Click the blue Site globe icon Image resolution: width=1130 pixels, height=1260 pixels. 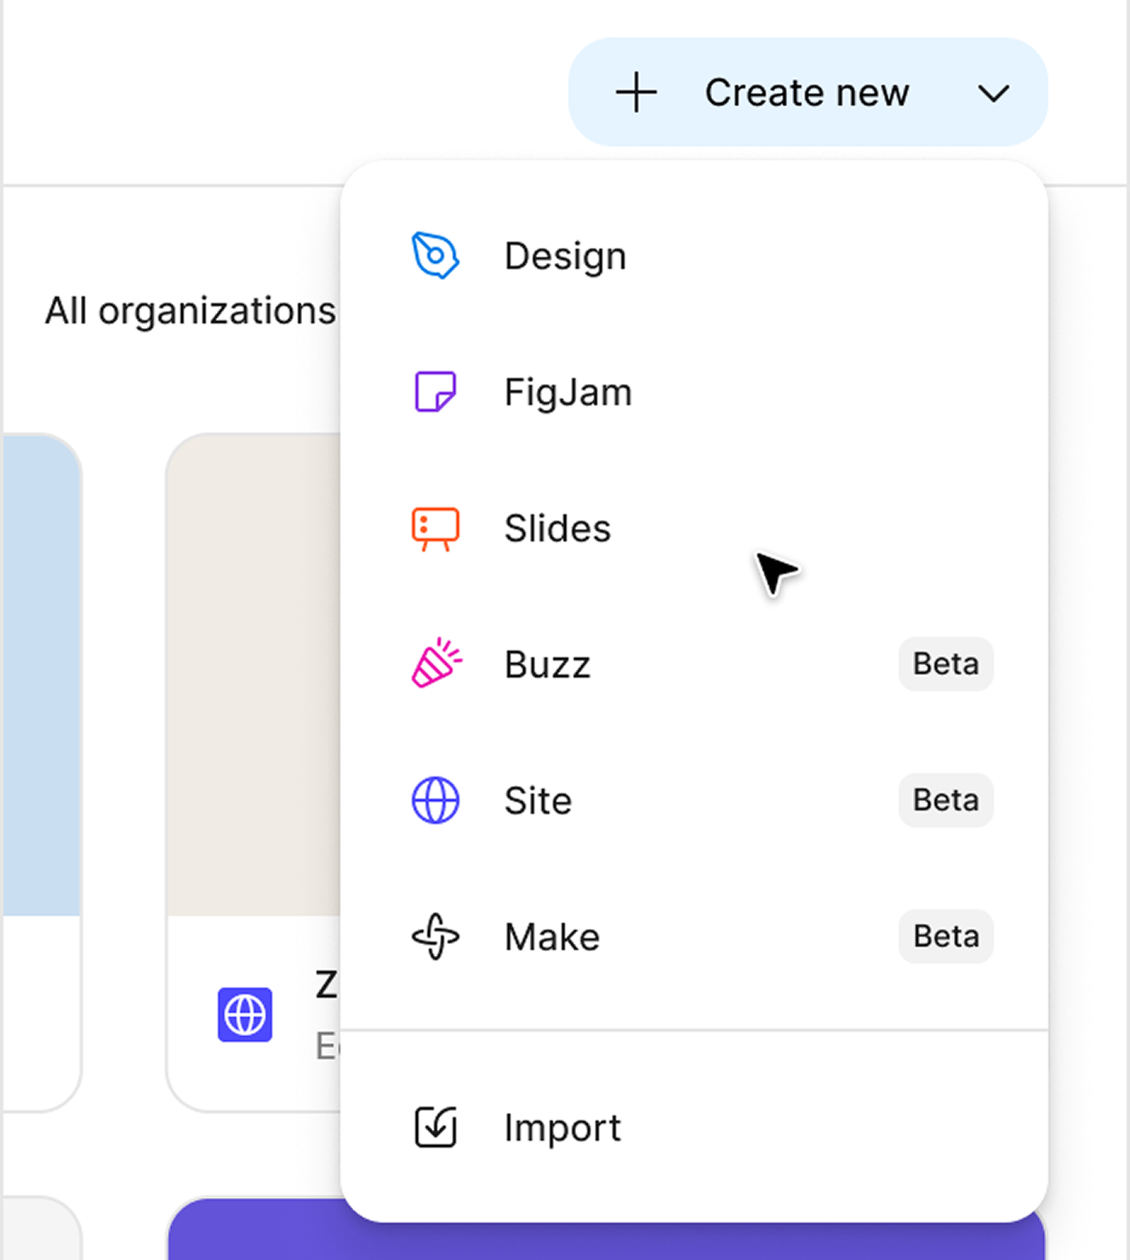[x=435, y=799]
